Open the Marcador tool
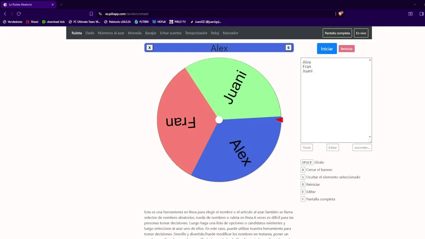 [x=230, y=33]
